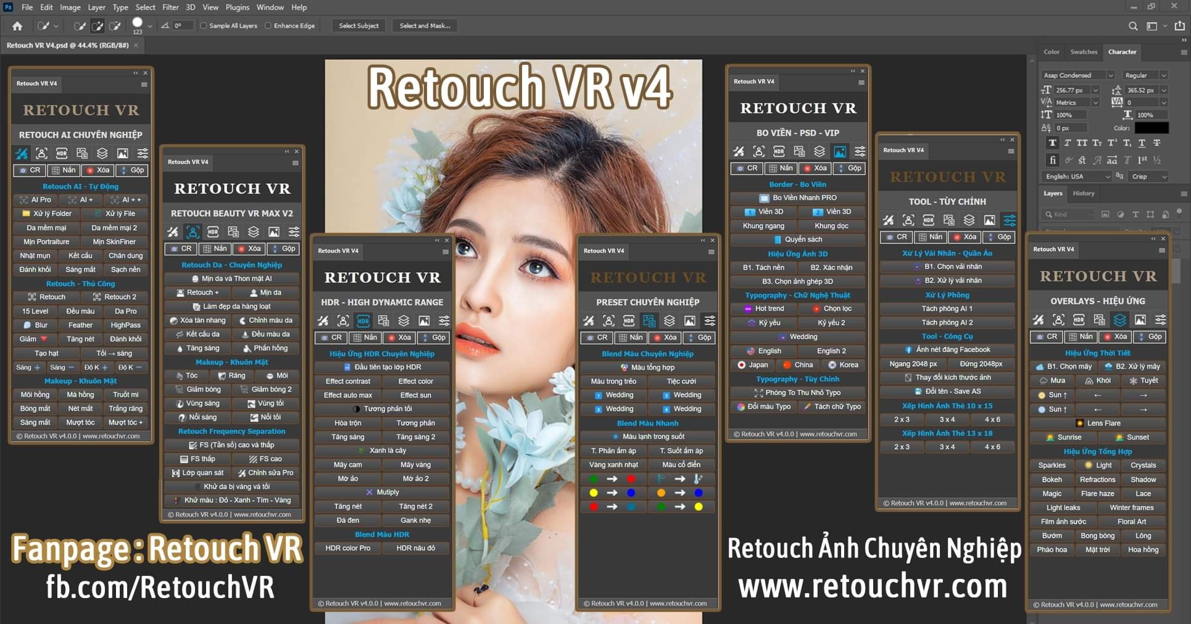Click the preset copy icon in Bo Viền panel
The image size is (1191, 624).
point(799,152)
